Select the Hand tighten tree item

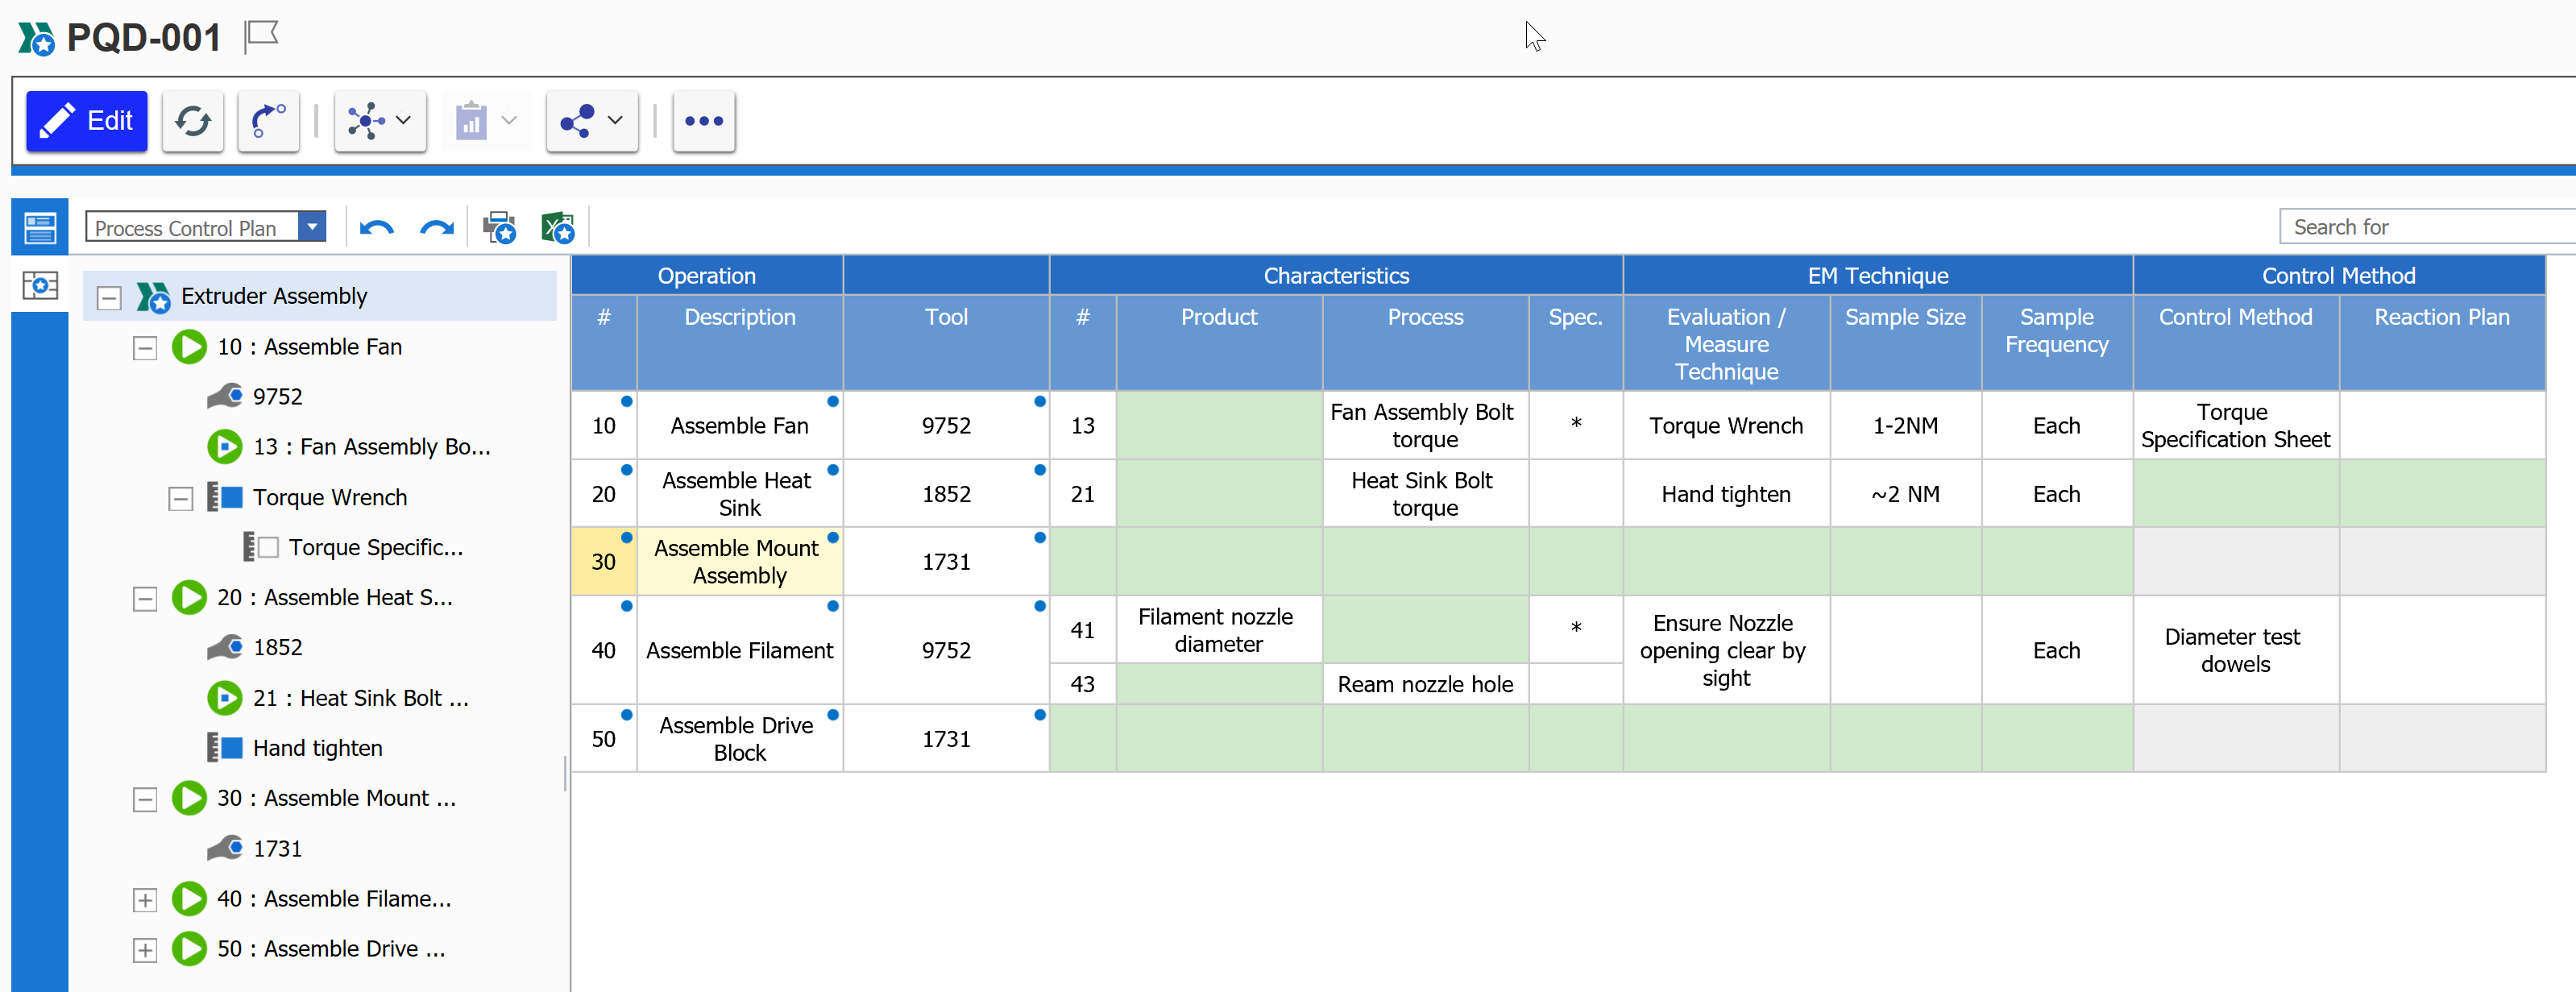tap(317, 748)
